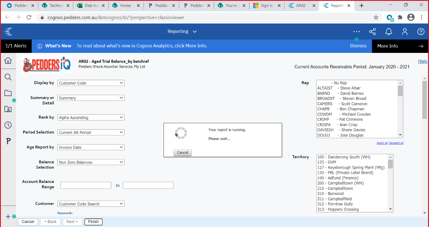Click the More Info arrow icon

click(x=421, y=46)
